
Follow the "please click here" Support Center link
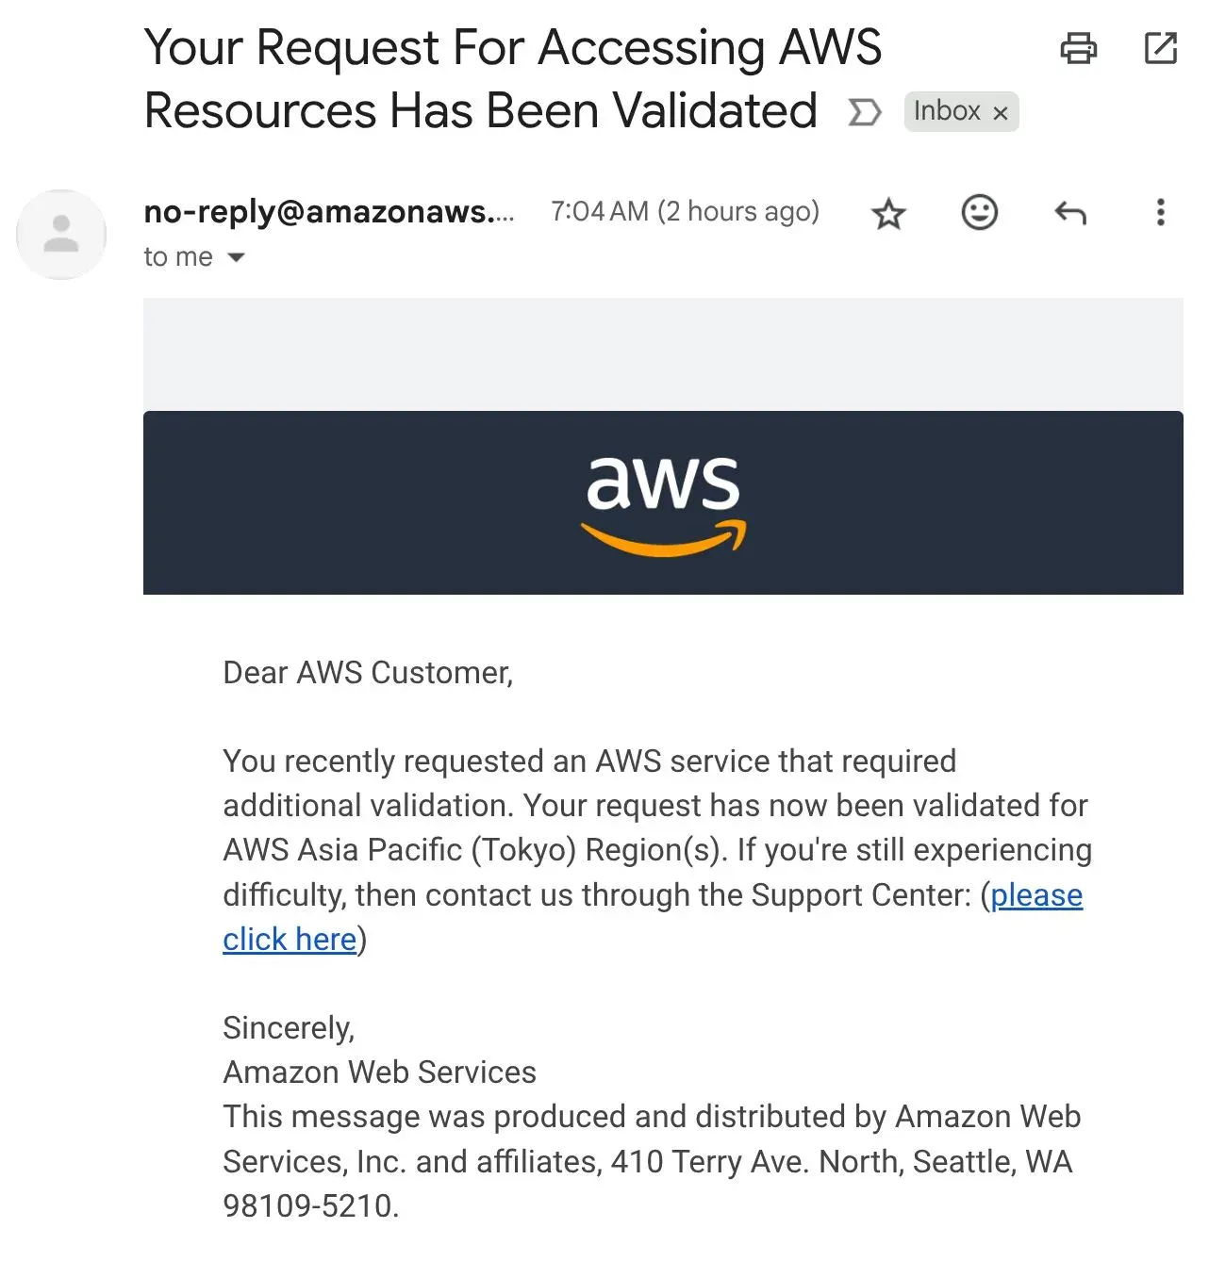pyautogui.click(x=1035, y=894)
